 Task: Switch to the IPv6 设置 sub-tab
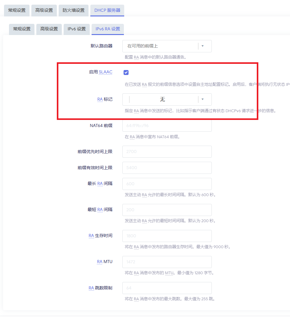click(77, 29)
